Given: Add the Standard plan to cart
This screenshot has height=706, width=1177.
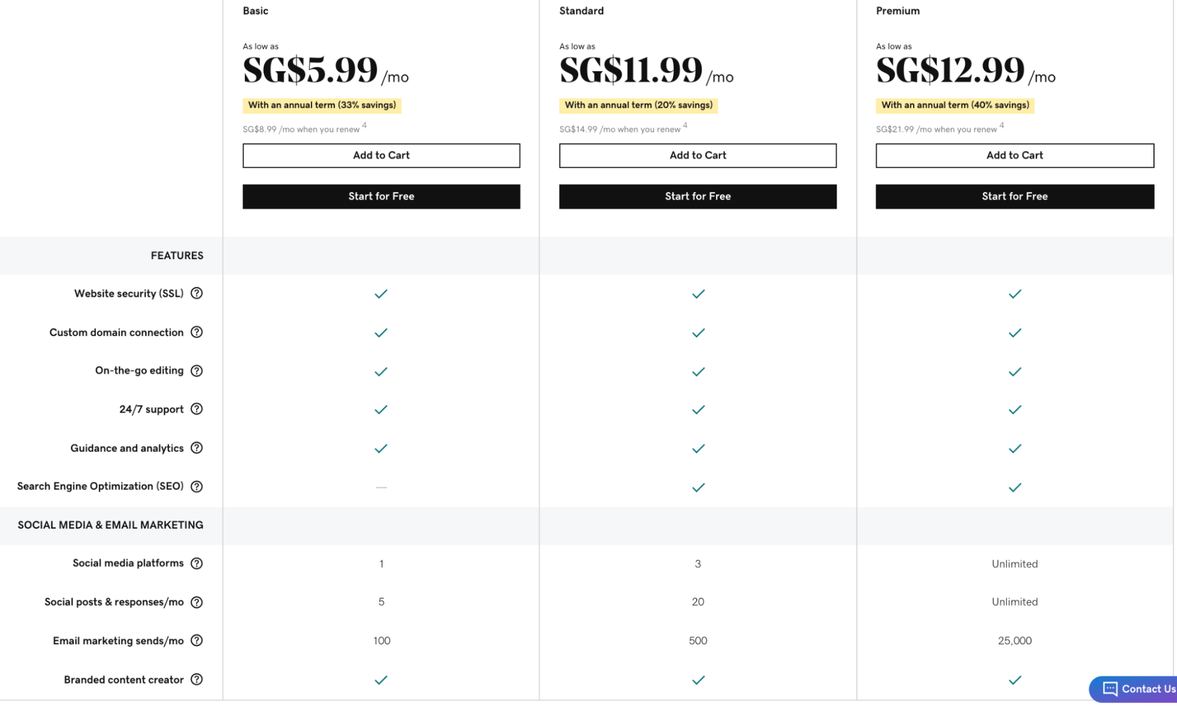Looking at the screenshot, I should click(698, 155).
